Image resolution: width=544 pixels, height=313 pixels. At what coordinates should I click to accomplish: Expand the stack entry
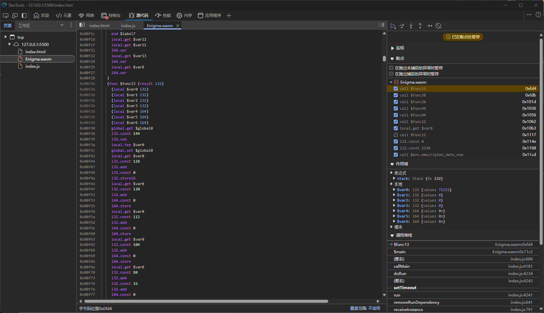pyautogui.click(x=394, y=178)
